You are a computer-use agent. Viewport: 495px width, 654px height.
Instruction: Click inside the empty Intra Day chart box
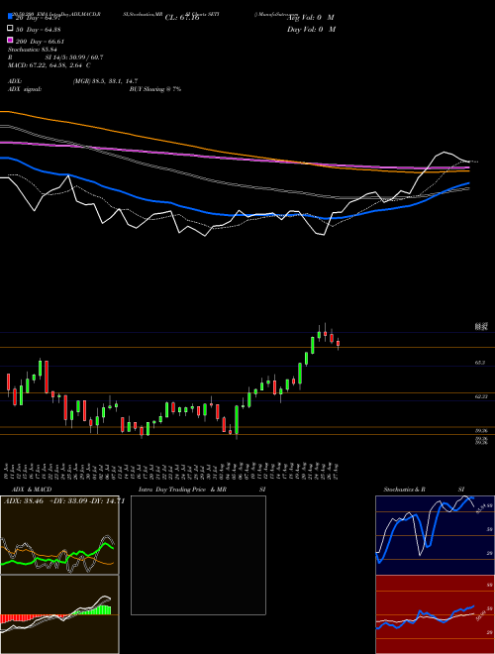click(x=198, y=555)
